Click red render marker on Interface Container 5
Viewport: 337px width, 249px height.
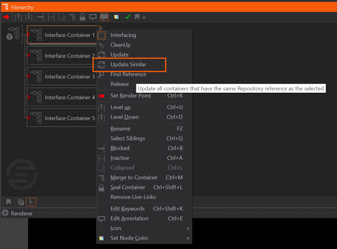pyautogui.click(x=29, y=118)
